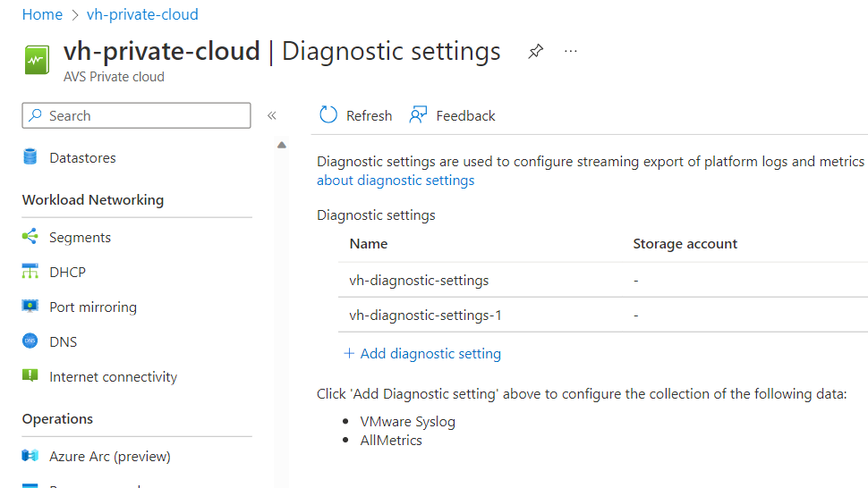Click the Azure Arc (preview) icon
The width and height of the screenshot is (868, 488).
30,456
